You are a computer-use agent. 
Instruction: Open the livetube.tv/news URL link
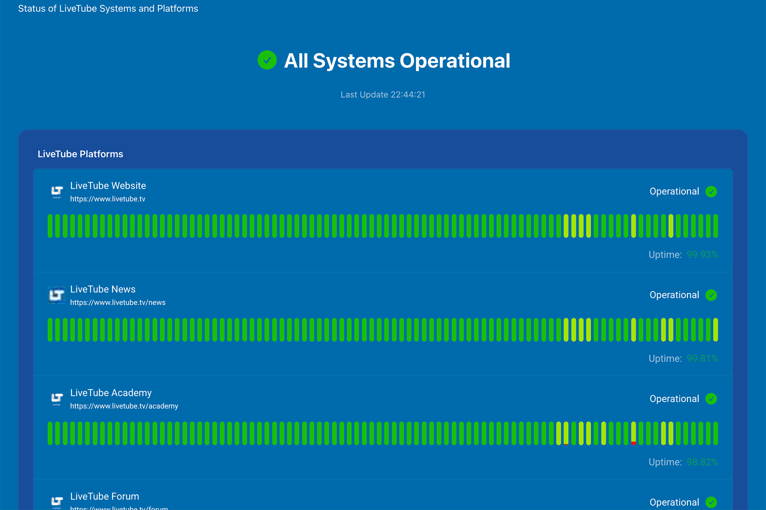[x=118, y=302]
